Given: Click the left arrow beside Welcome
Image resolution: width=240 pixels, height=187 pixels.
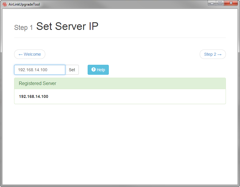Looking at the screenshot, I should (21, 55).
